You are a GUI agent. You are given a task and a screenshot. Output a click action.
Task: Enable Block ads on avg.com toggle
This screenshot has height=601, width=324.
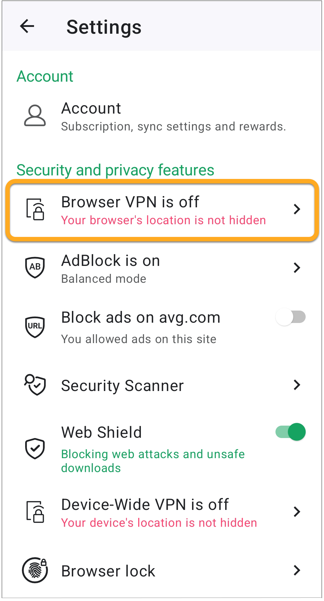pyautogui.click(x=291, y=317)
